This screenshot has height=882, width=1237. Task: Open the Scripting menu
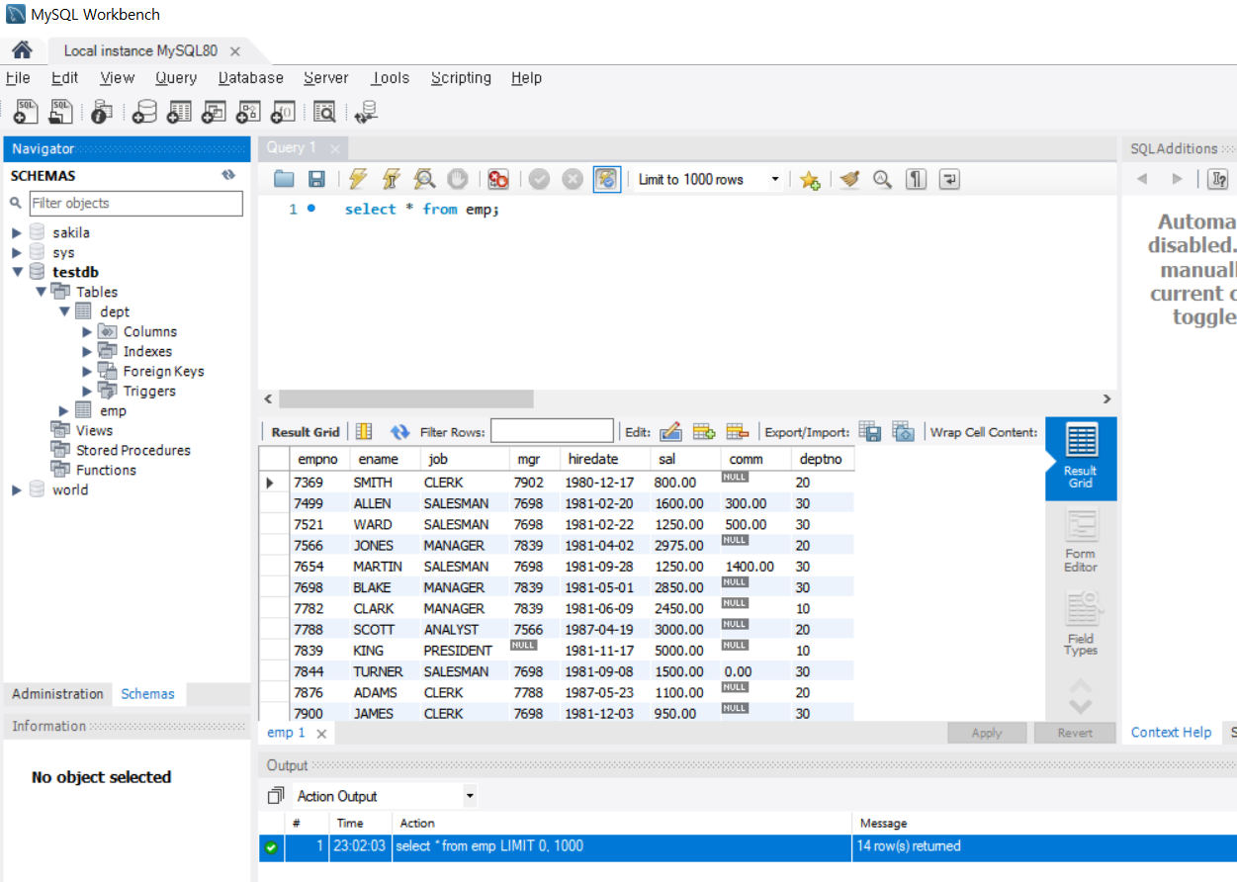(461, 78)
